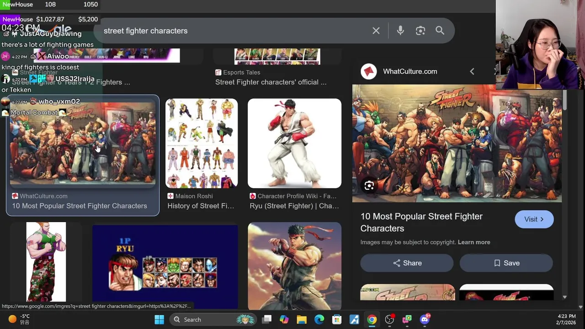
Task: Click the Lens icon on preview image
Action: (x=369, y=186)
